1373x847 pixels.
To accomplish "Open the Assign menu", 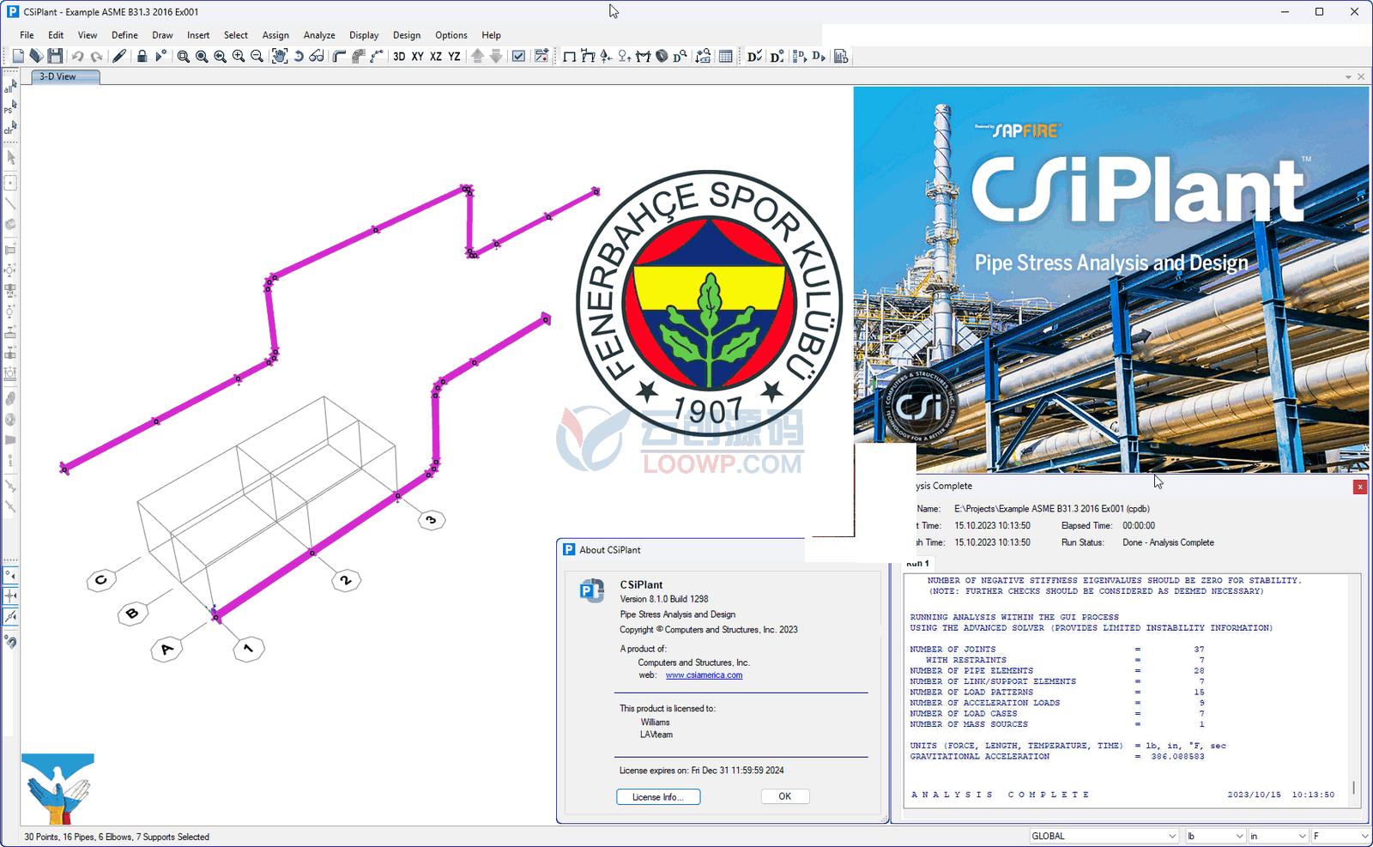I will pos(275,35).
